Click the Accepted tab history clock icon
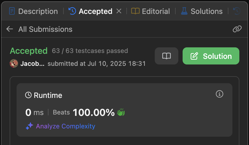Image resolution: width=249 pixels, height=145 pixels. pos(72,11)
